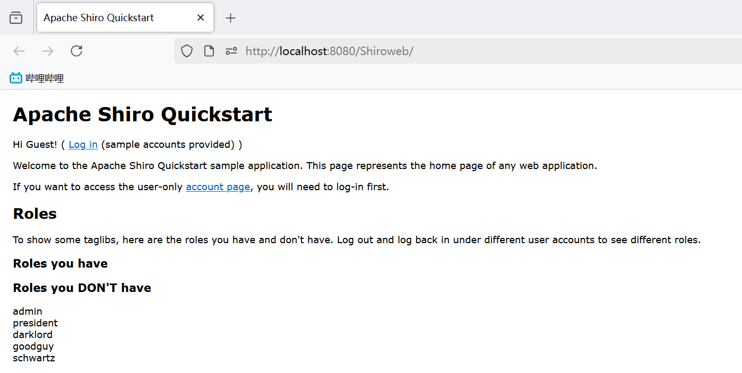Click the schwartz role text
Screen dimensions: 742x373
pyautogui.click(x=34, y=358)
